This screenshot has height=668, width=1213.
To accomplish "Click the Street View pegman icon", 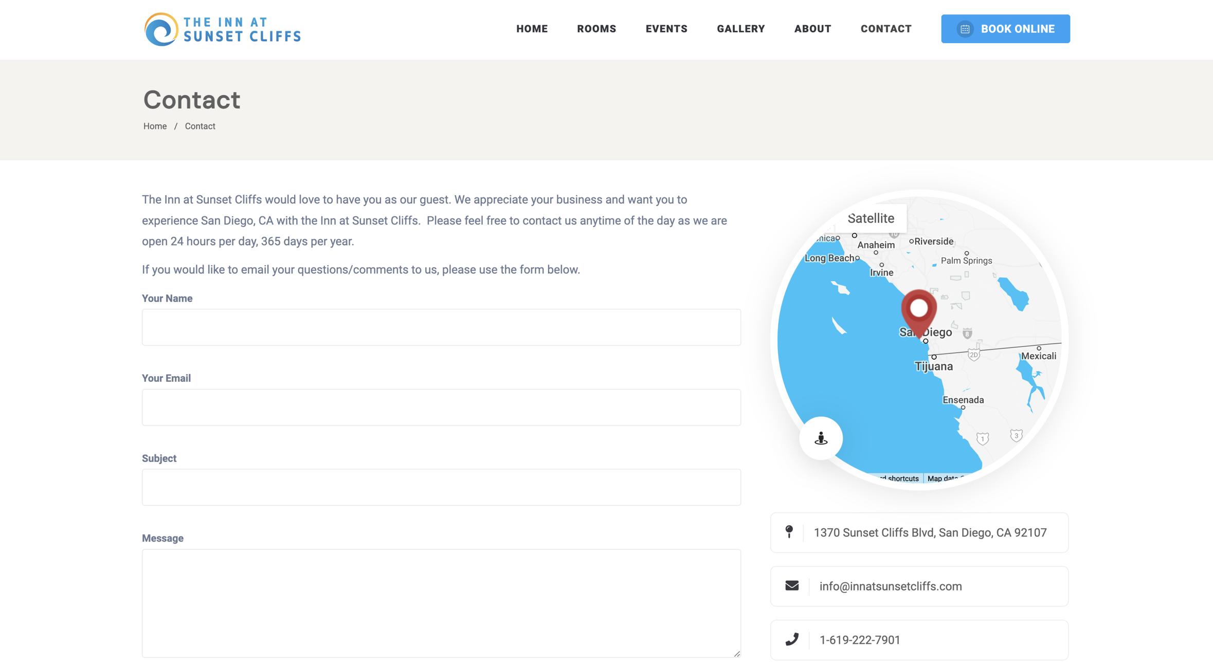I will click(x=821, y=438).
